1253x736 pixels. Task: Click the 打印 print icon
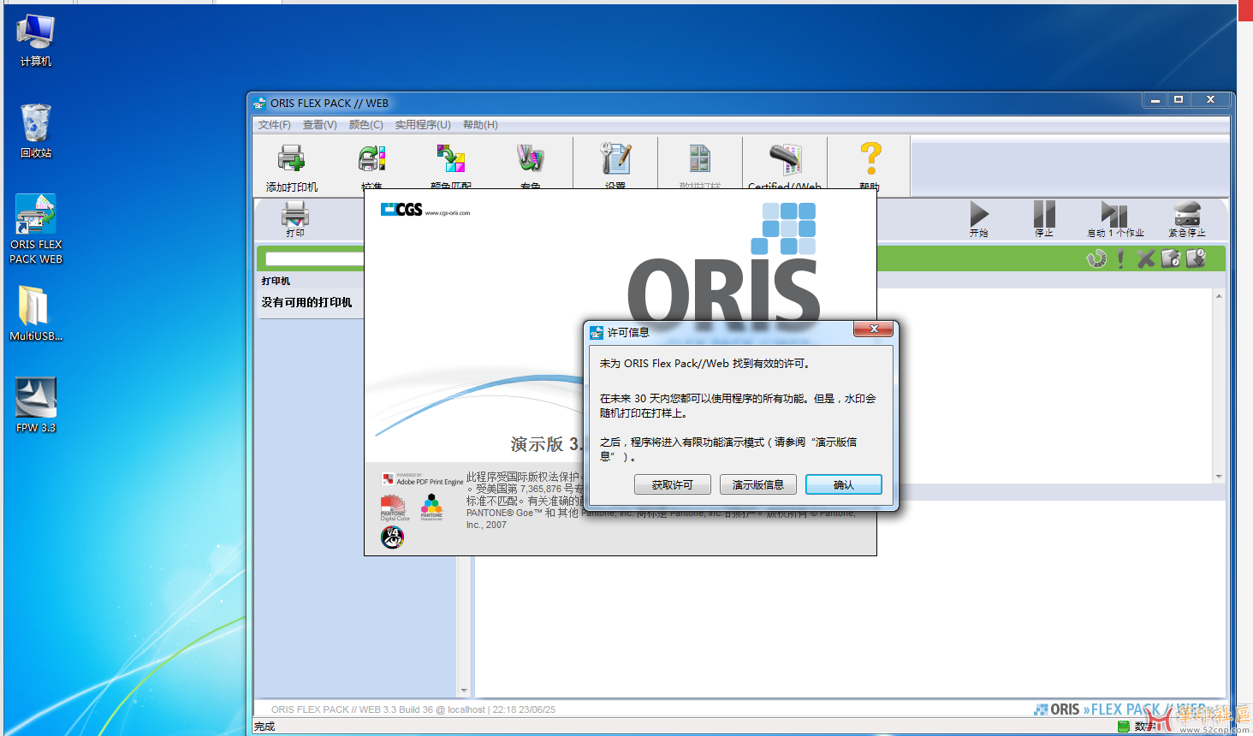click(x=295, y=213)
